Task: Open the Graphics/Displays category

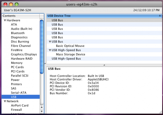Action: [x=24, y=54]
